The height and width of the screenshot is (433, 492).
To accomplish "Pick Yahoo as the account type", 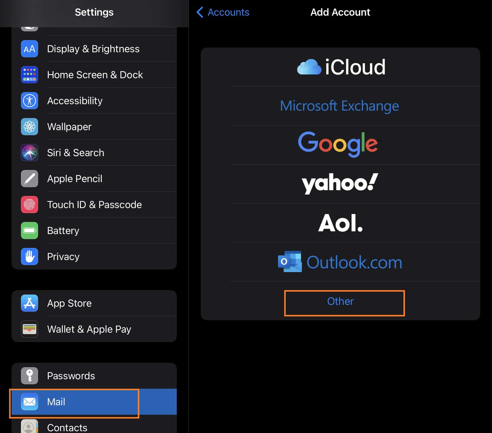I will [x=340, y=183].
